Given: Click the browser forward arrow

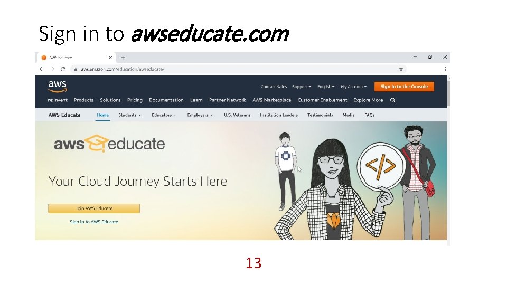Looking at the screenshot, I should click(52, 69).
